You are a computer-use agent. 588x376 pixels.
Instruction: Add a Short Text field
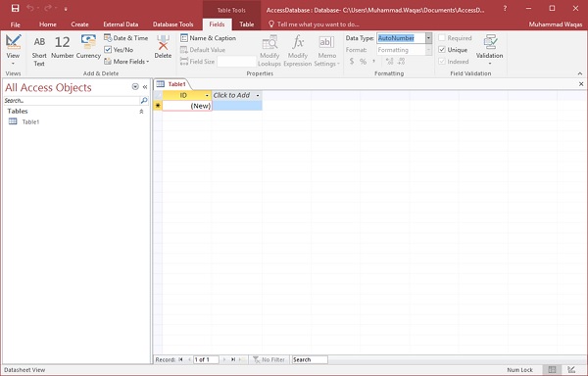point(39,51)
